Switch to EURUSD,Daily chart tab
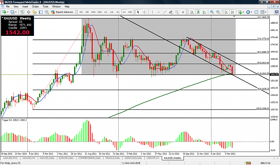Image resolution: width=280 pixels, height=165 pixels. coord(66,158)
